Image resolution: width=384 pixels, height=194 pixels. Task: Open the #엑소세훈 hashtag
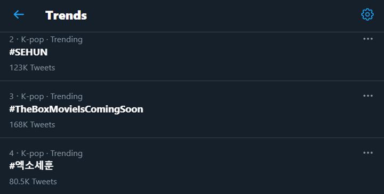click(x=31, y=166)
